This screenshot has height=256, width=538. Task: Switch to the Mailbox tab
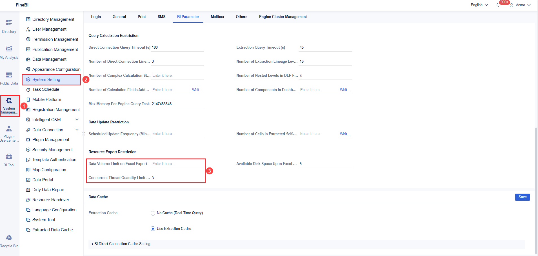pos(217,17)
